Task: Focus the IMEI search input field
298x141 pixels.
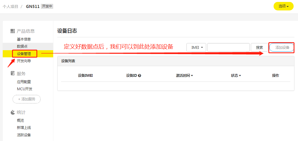Action: (228, 47)
